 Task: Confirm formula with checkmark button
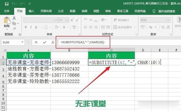[x=45, y=42]
